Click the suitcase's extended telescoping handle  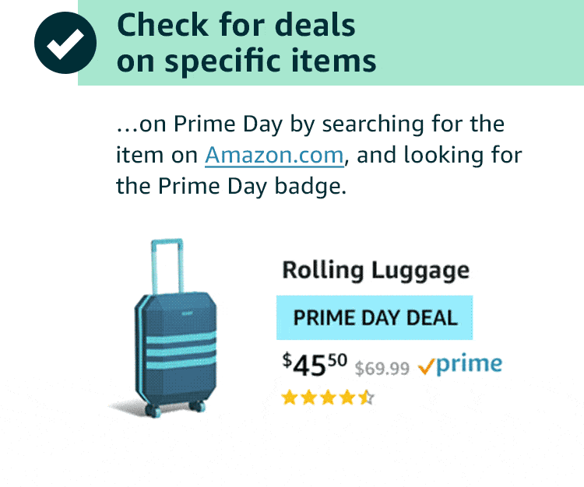pos(167,266)
